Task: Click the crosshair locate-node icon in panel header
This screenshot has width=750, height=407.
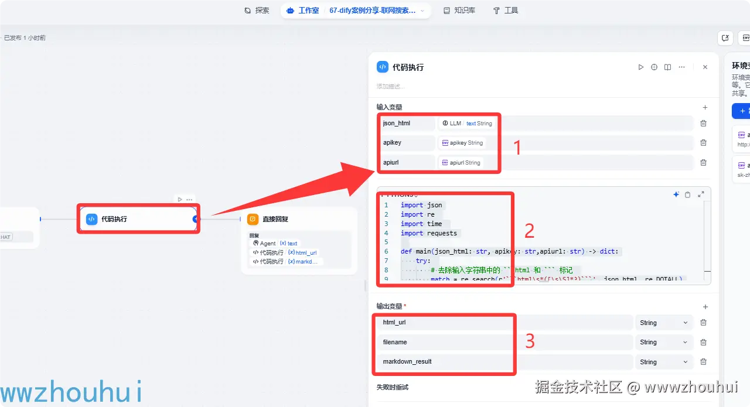Action: [654, 67]
